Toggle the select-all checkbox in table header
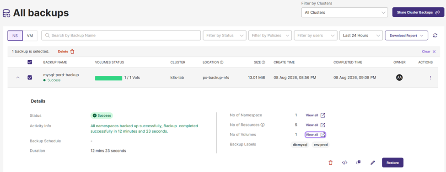This screenshot has width=446, height=172. pos(30,62)
